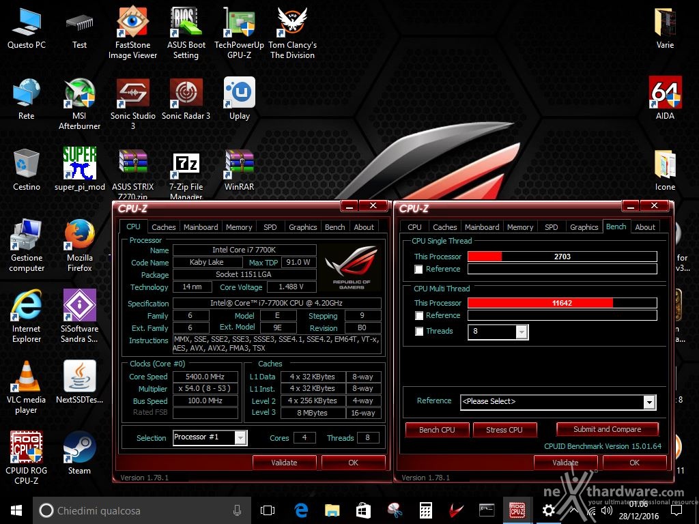Launch Mozilla Firefox shortcut
Image resolution: width=699 pixels, height=524 pixels.
coord(79,245)
